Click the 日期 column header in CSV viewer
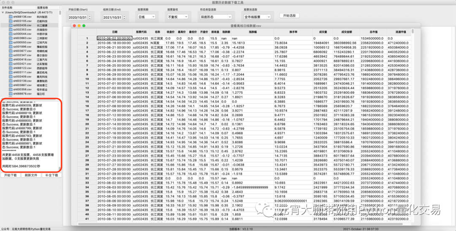Screen dimensions: 456x231 point(115,32)
